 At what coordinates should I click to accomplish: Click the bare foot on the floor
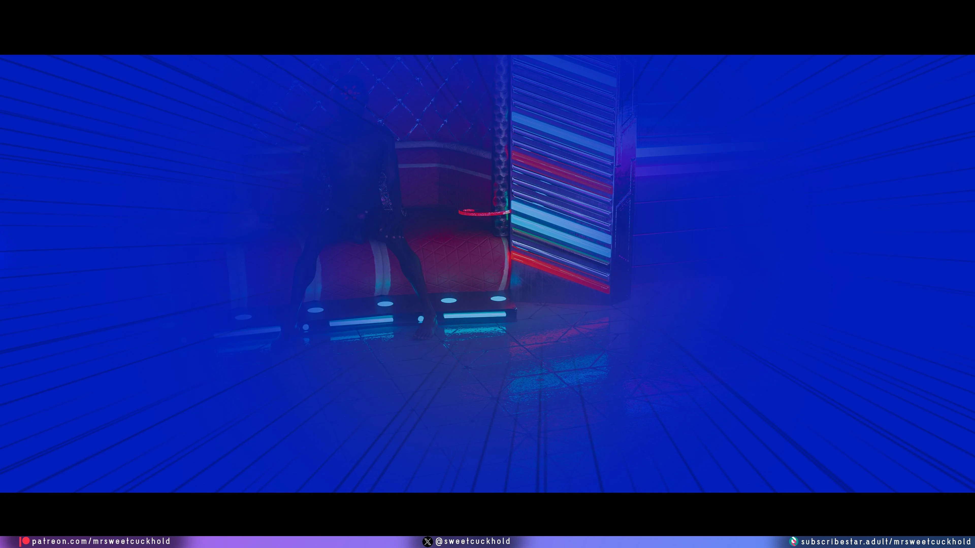pos(424,333)
